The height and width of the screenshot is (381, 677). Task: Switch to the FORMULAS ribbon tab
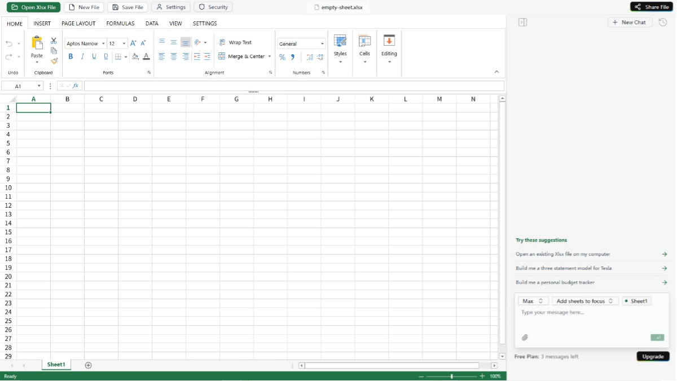pos(120,23)
